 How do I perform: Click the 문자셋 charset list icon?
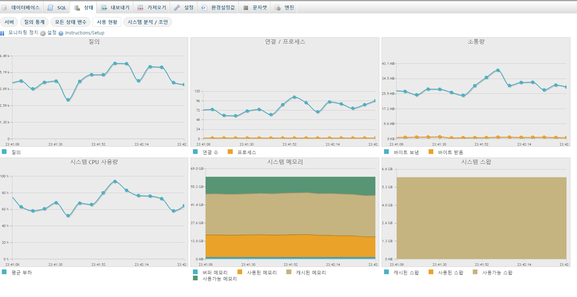coord(246,8)
